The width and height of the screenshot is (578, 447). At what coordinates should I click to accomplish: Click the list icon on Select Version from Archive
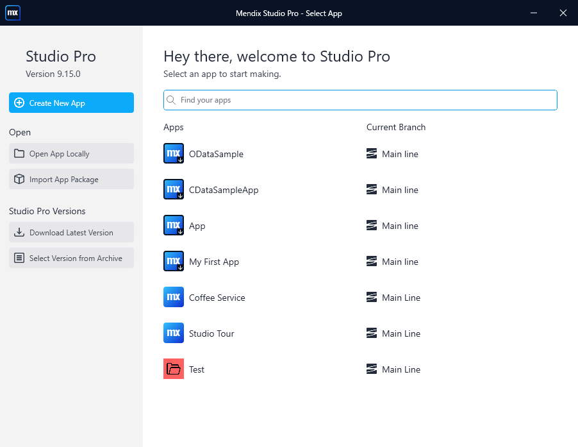[19, 258]
